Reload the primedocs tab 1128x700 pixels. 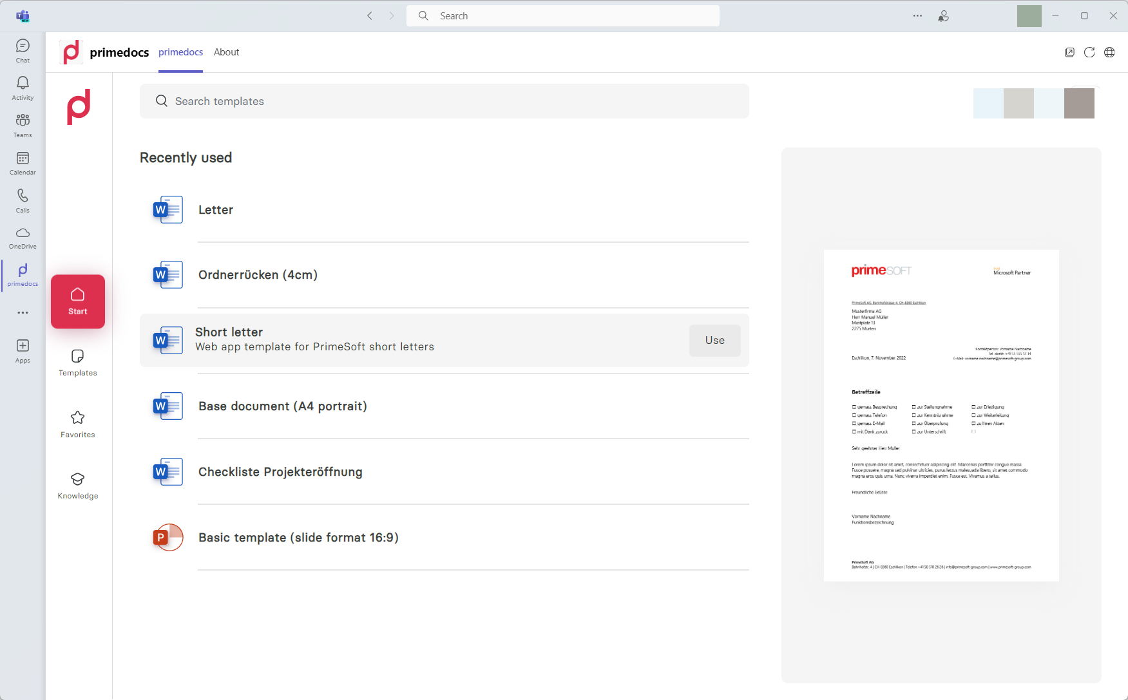click(1089, 52)
